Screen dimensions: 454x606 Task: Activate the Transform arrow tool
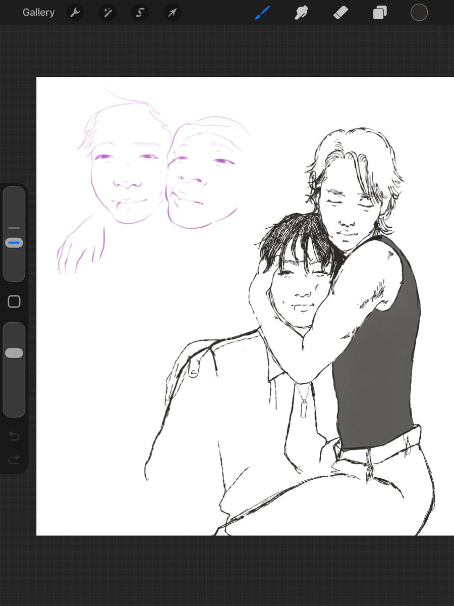tap(172, 13)
